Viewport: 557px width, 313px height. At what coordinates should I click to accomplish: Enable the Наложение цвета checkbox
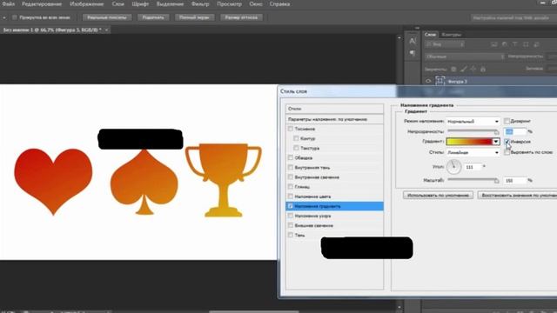click(291, 196)
